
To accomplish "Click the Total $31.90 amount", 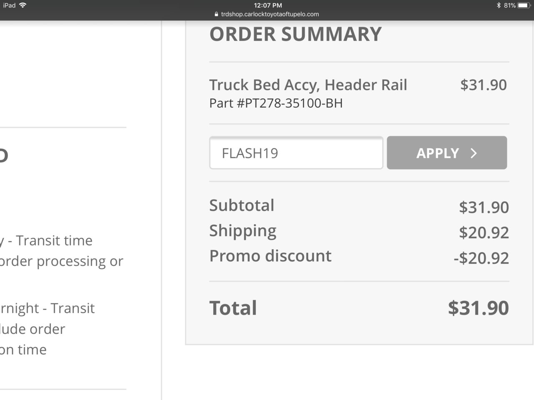I will (479, 308).
